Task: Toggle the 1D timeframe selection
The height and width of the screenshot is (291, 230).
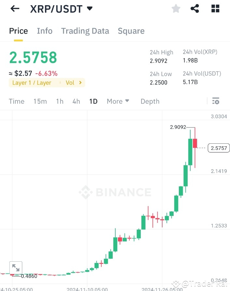Action: point(93,101)
